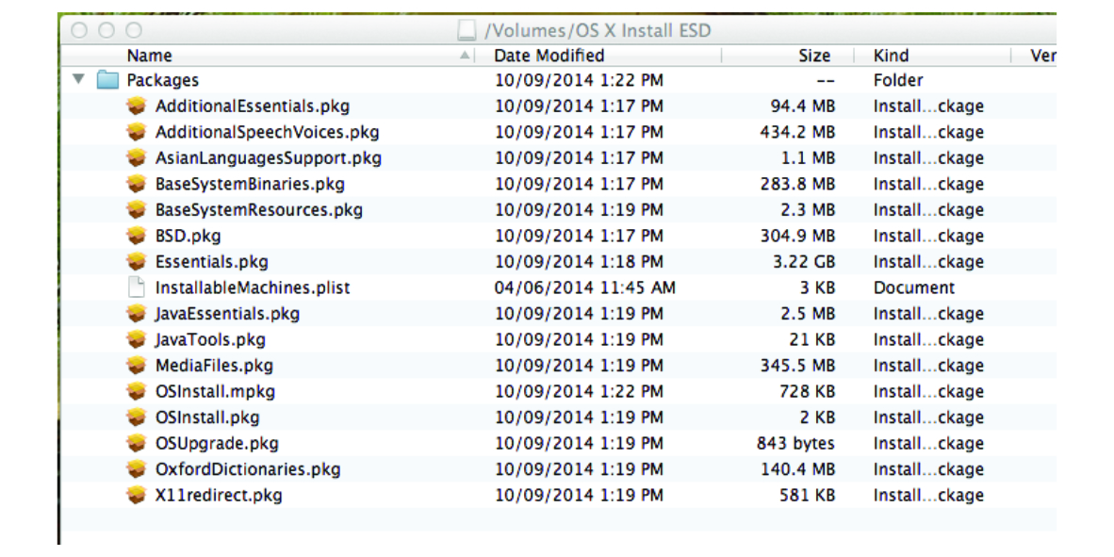Toggle the Name column sort direction
Screen dimensions: 1114x557
[x=149, y=56]
